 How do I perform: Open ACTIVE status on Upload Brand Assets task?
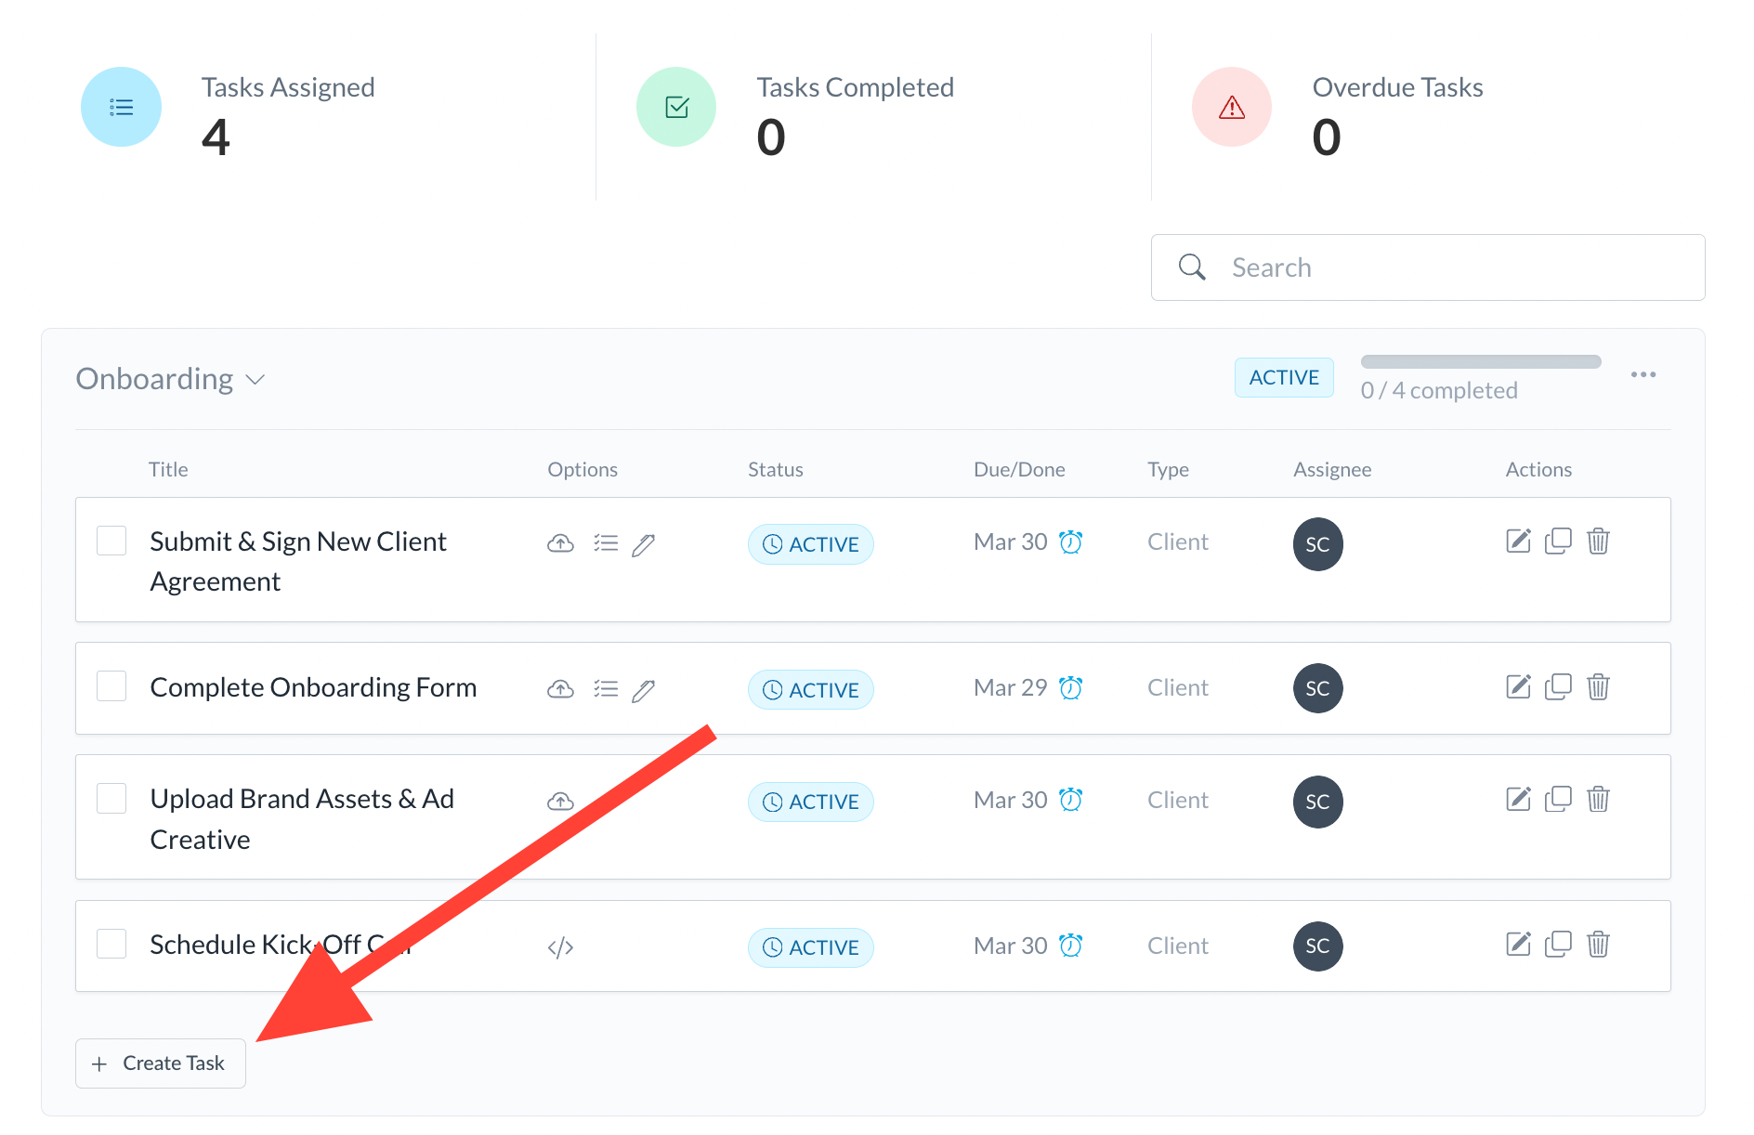[x=810, y=802]
